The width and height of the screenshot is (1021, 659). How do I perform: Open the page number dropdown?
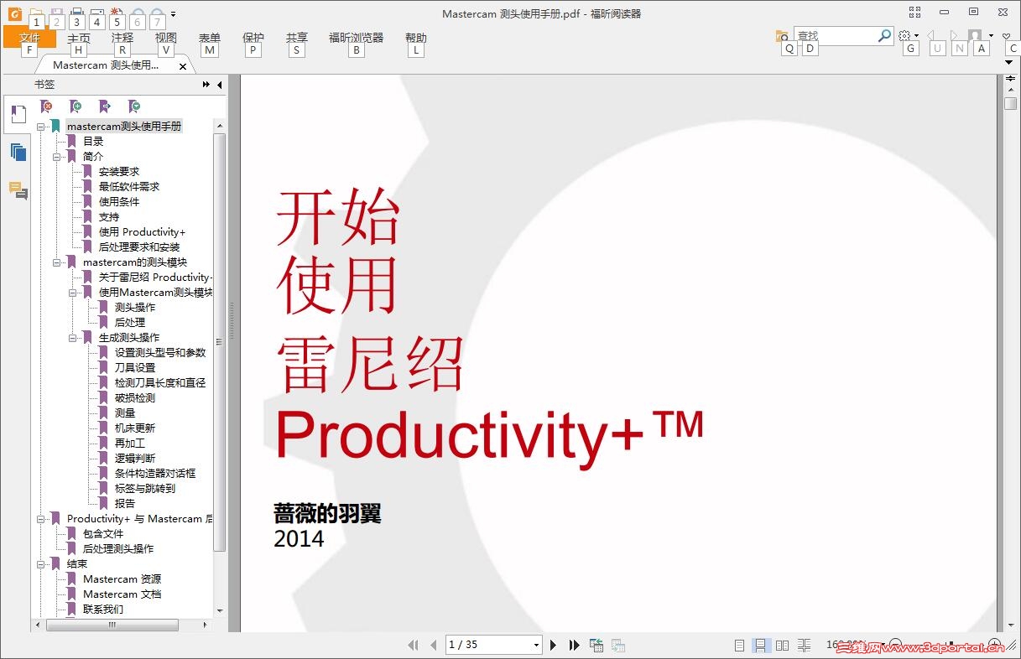(536, 645)
